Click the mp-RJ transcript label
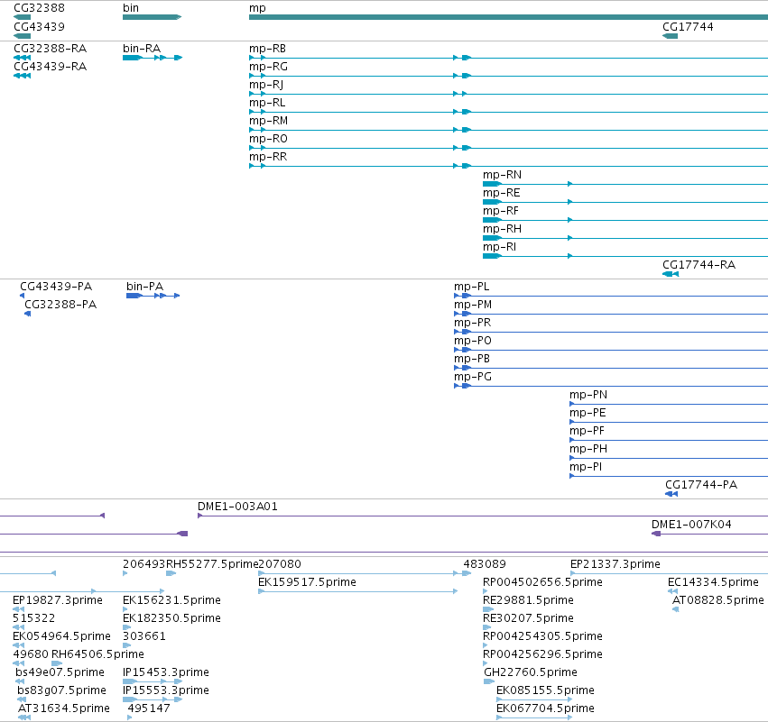The width and height of the screenshot is (768, 722). pos(266,85)
